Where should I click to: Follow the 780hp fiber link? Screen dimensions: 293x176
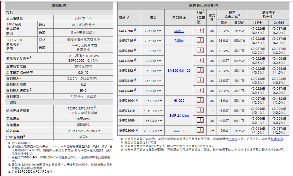pos(179,41)
